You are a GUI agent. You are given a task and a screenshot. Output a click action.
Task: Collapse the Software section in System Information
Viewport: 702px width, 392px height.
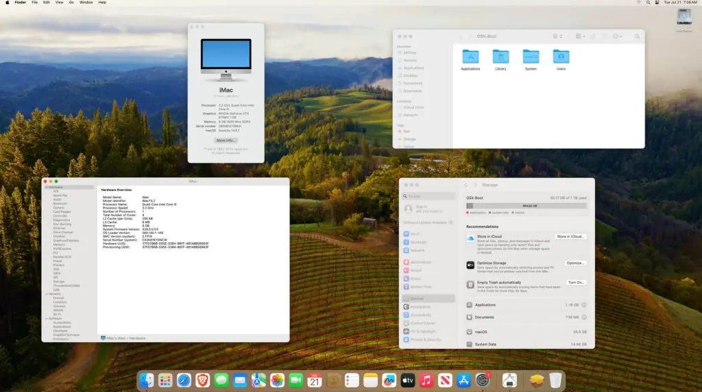click(x=47, y=319)
